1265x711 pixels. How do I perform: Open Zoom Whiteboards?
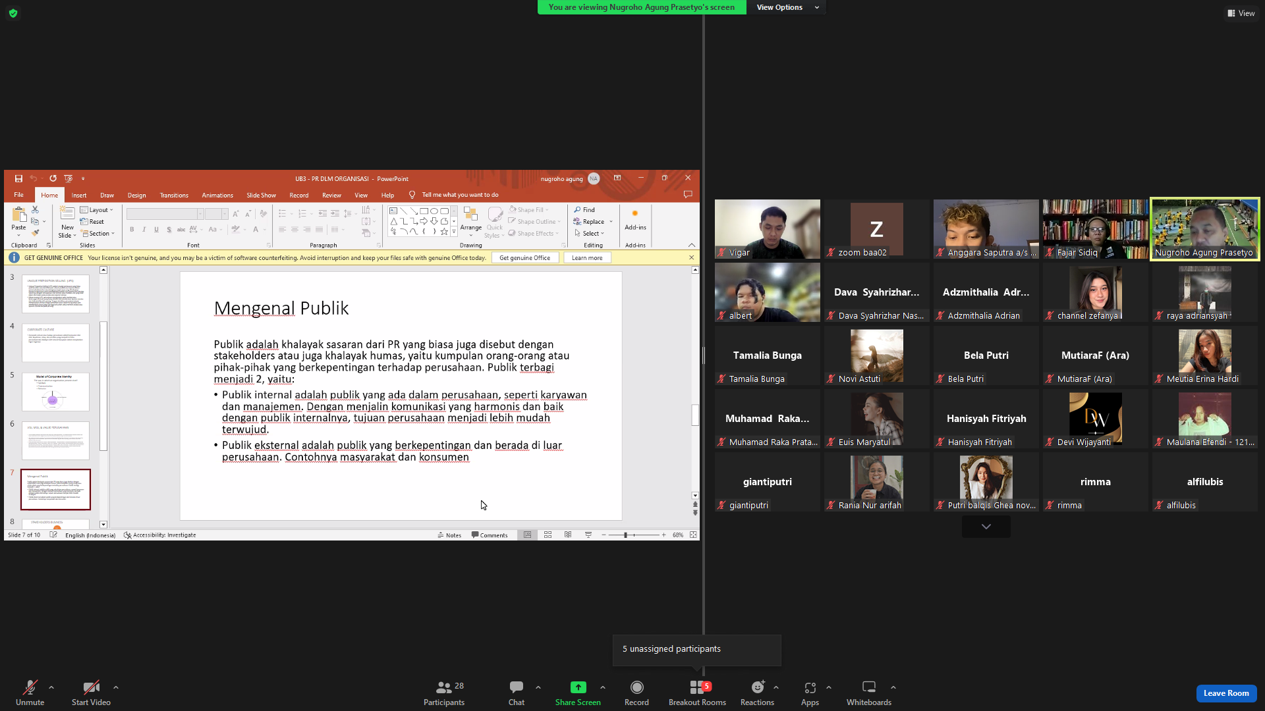[869, 693]
